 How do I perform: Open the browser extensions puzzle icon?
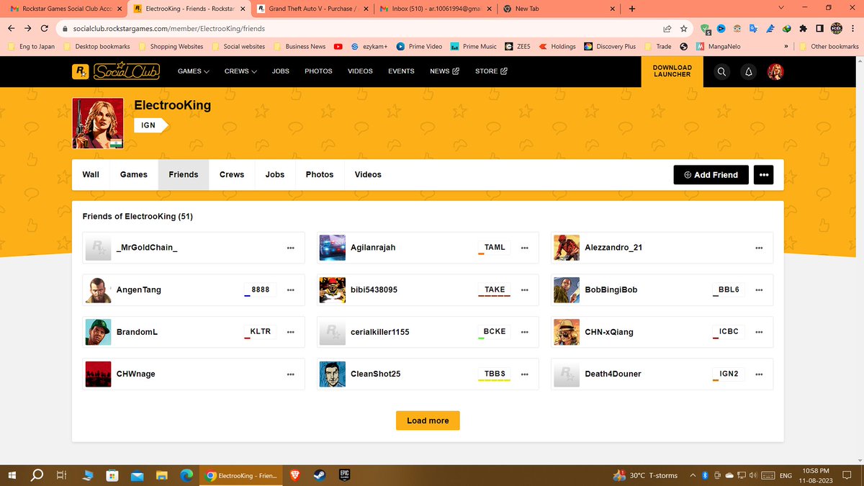point(803,29)
